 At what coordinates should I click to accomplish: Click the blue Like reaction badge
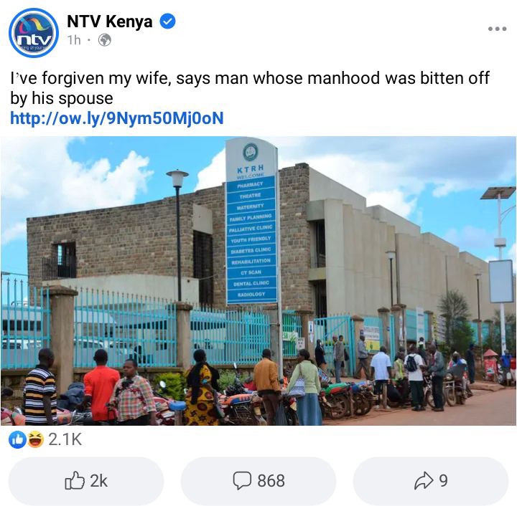(17, 439)
